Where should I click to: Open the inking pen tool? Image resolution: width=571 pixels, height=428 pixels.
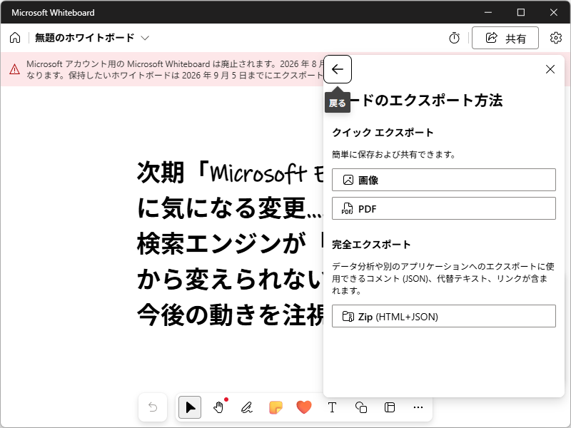[247, 407]
